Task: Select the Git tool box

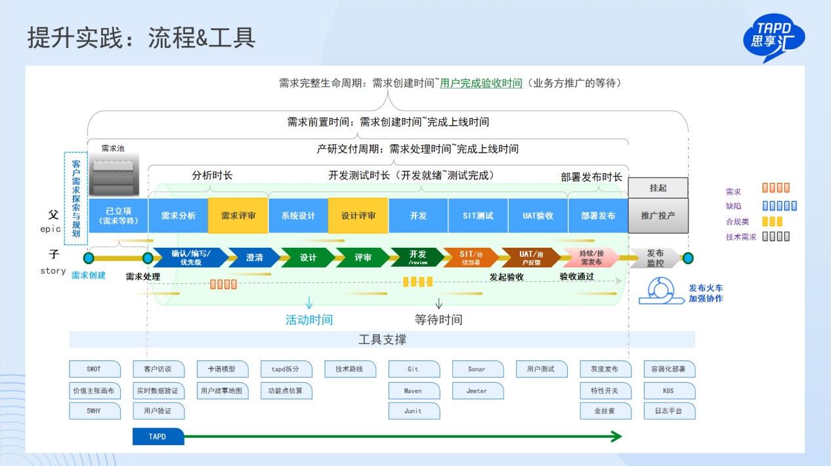Action: point(414,369)
